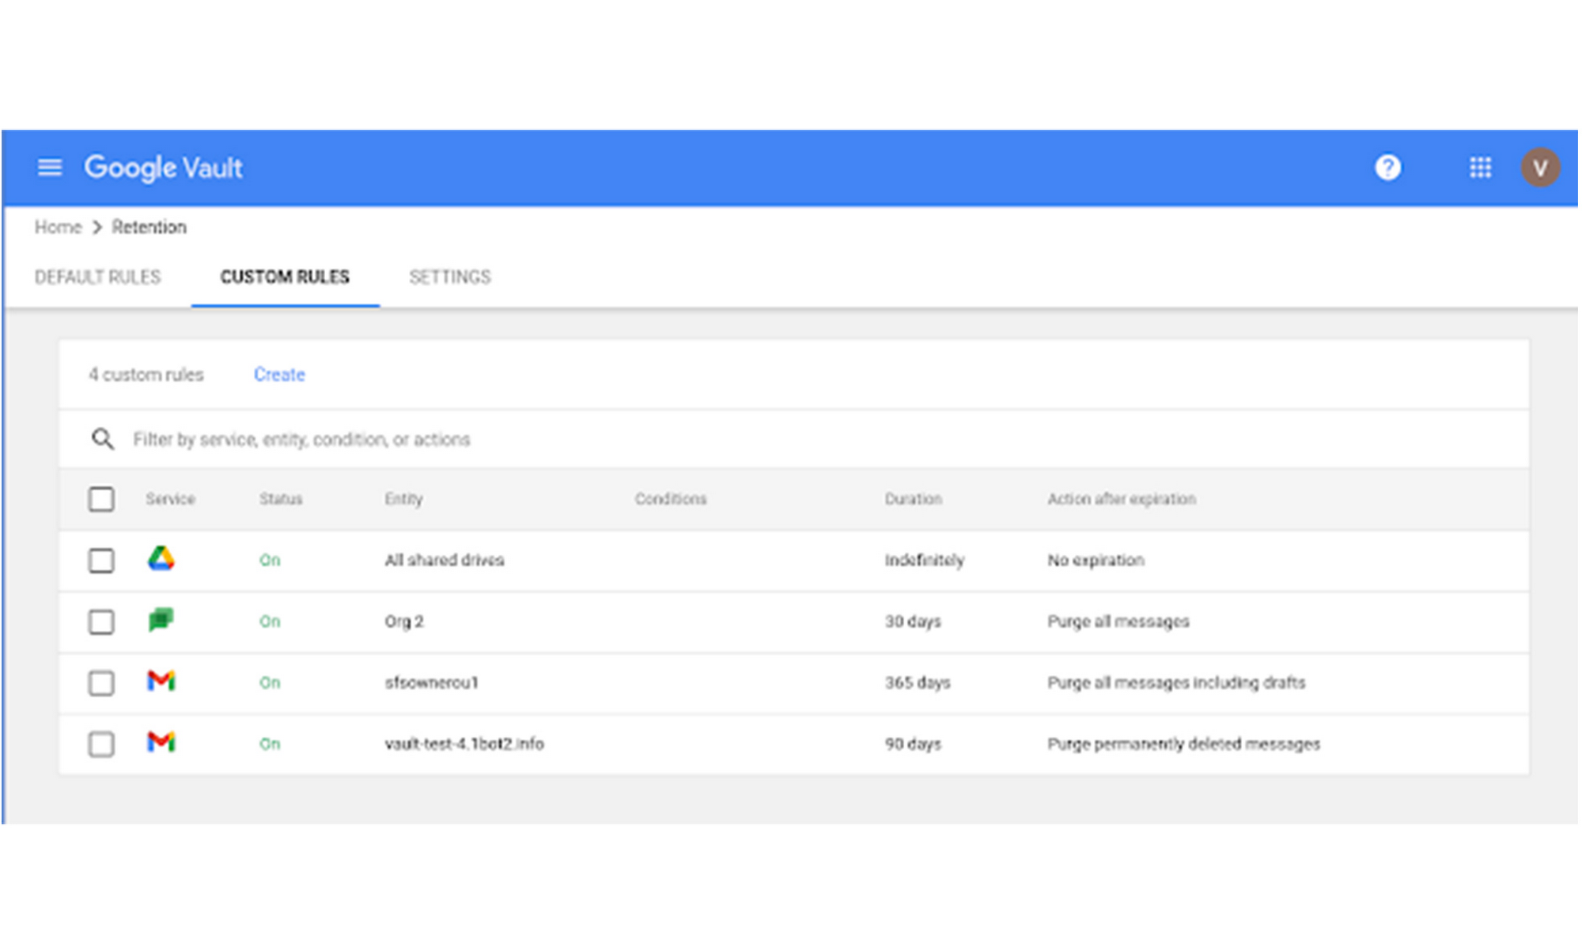Open the V account avatar
This screenshot has height=947, width=1582.
[x=1540, y=168]
